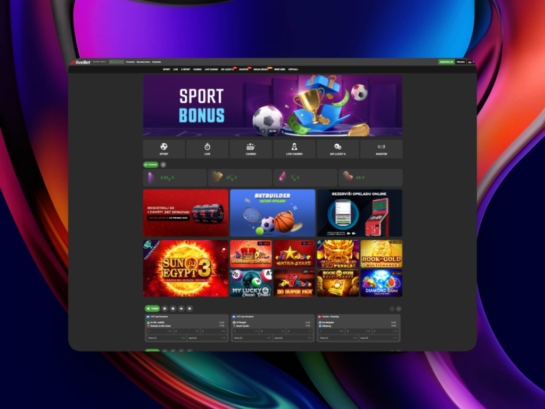Open the Live Casino dealer tile
The height and width of the screenshot is (409, 545).
[294, 149]
